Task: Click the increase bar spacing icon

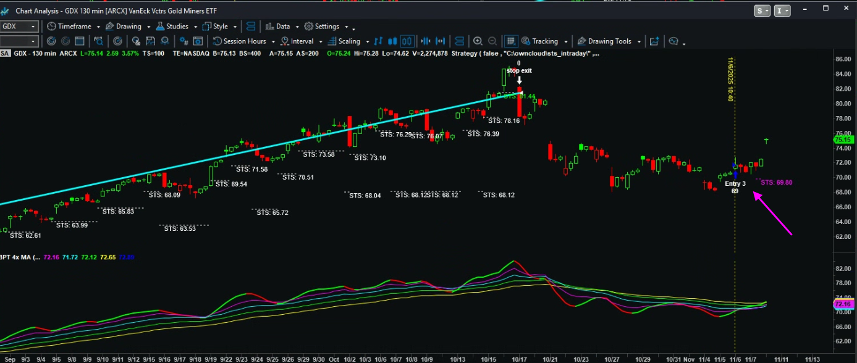Action: coord(441,41)
